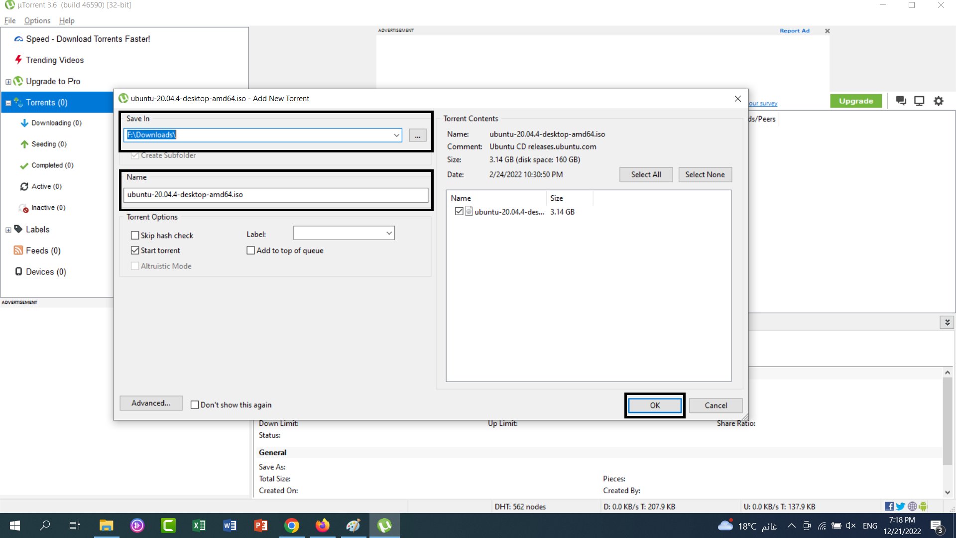The width and height of the screenshot is (956, 538).
Task: Click the Report Ad link
Action: (795, 31)
